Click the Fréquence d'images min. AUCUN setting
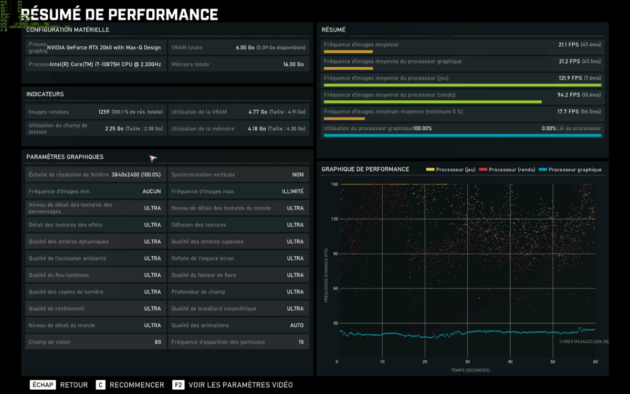Screen dimensions: 630x394 coord(96,191)
